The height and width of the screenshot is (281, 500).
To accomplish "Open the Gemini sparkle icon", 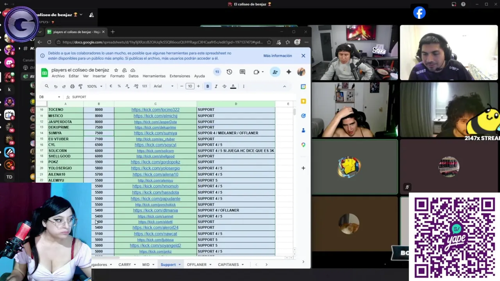I will click(x=289, y=72).
